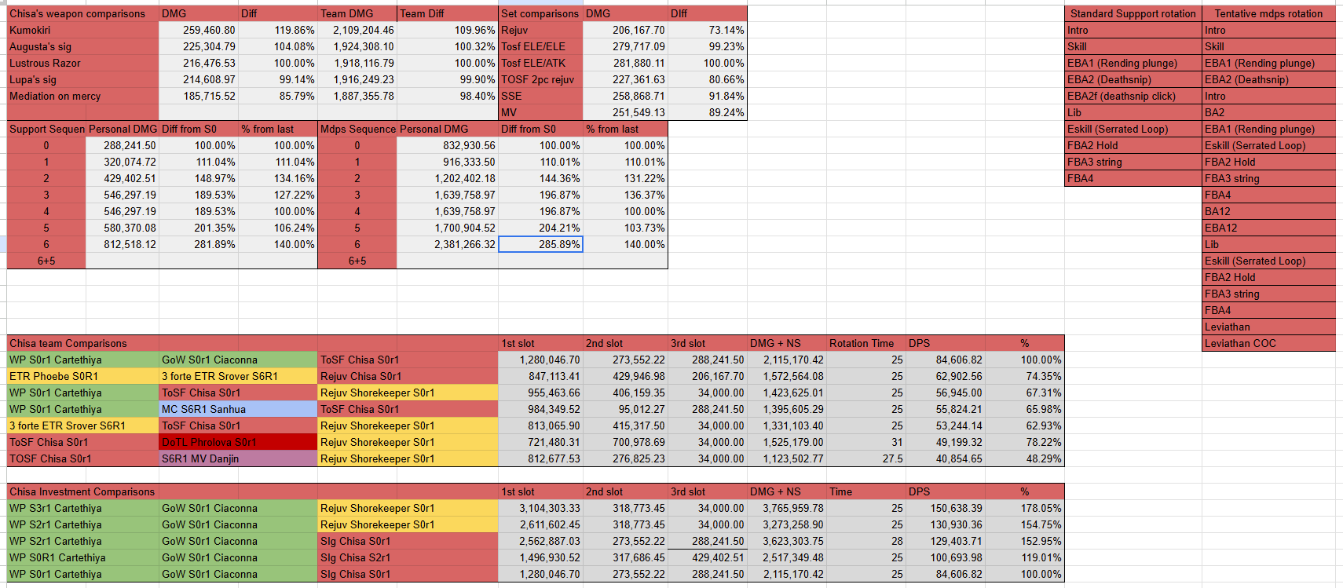Click the SSE set name cell
The height and width of the screenshot is (588, 1343).
[541, 96]
